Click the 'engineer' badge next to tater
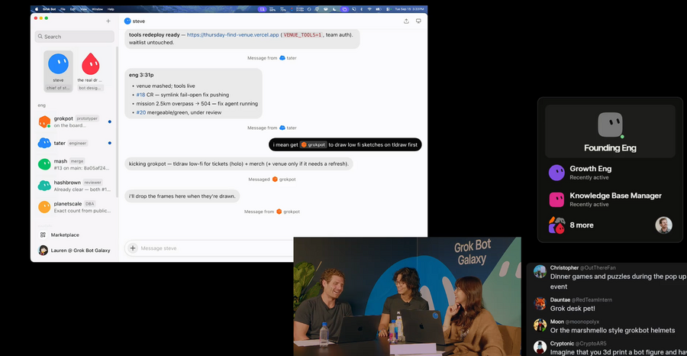Image resolution: width=687 pixels, height=356 pixels. pyautogui.click(x=78, y=143)
